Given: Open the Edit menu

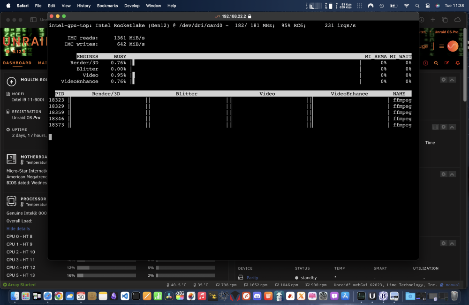Looking at the screenshot, I should [52, 6].
